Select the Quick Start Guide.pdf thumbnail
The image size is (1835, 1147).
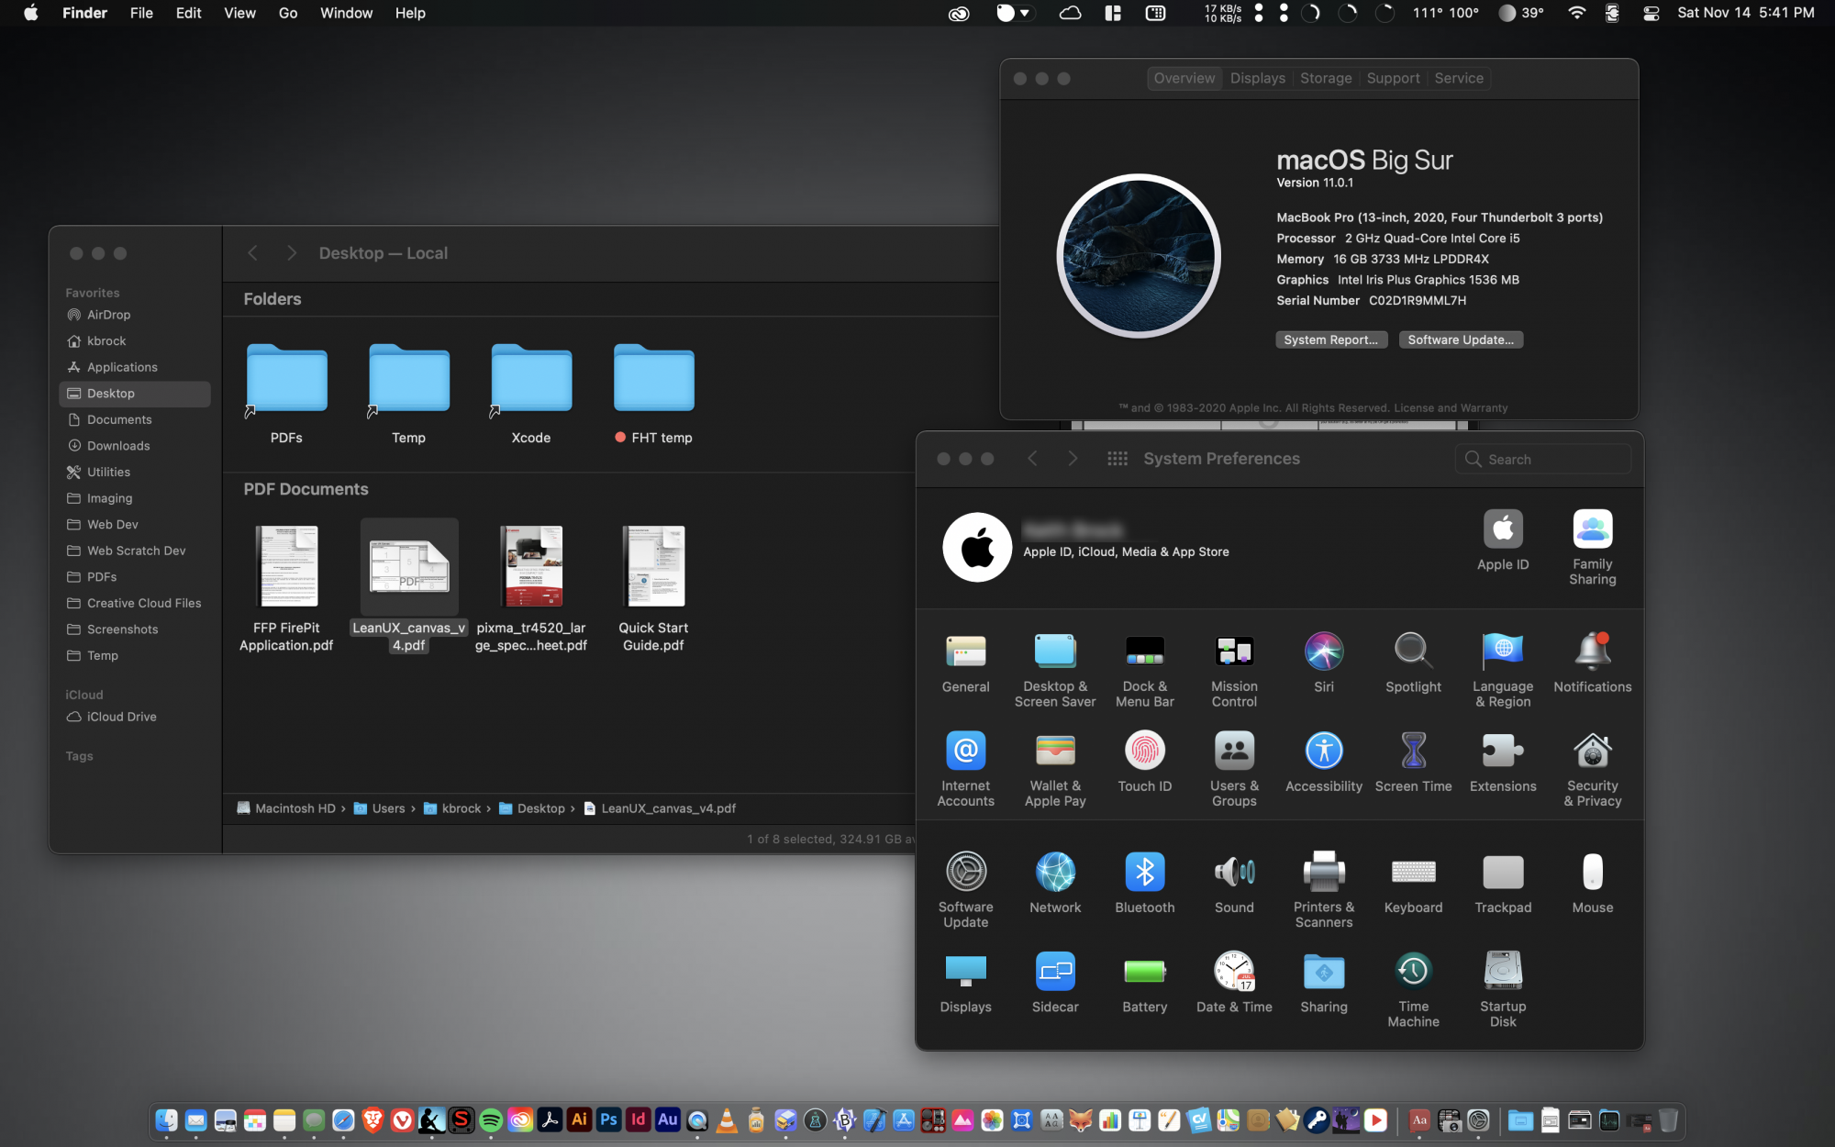pyautogui.click(x=653, y=567)
